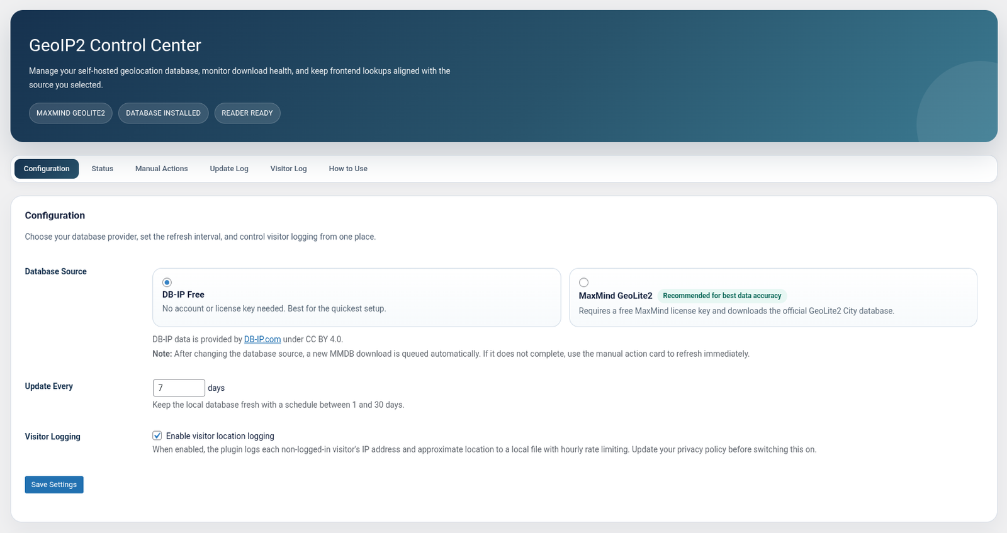Image resolution: width=1007 pixels, height=533 pixels.
Task: Open the Configuration tab
Action: (47, 169)
